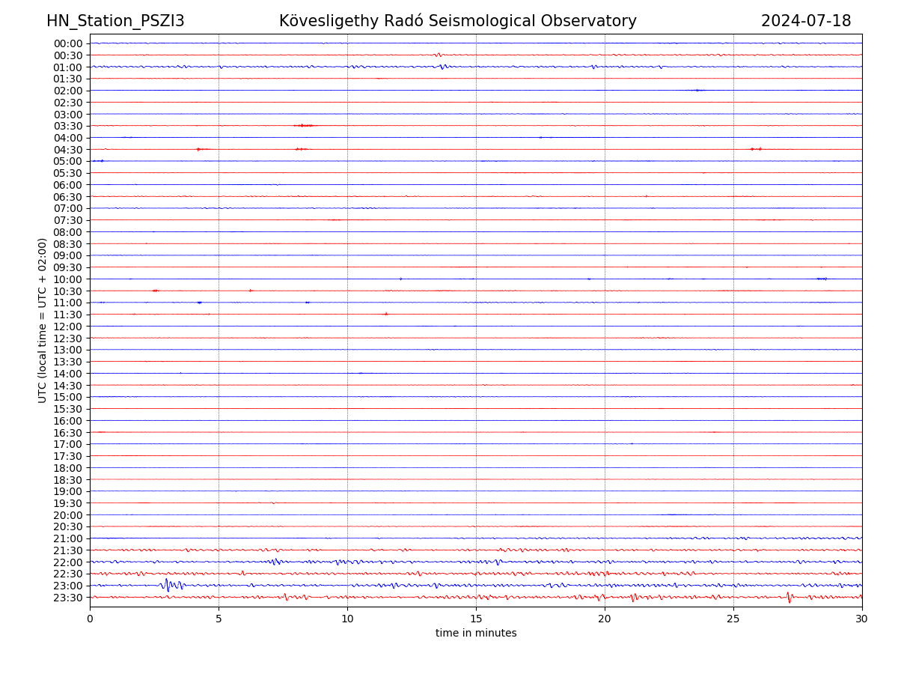This screenshot has width=898, height=674.
Task: Click the red spike on 11:30 trace
Action: pyautogui.click(x=385, y=314)
